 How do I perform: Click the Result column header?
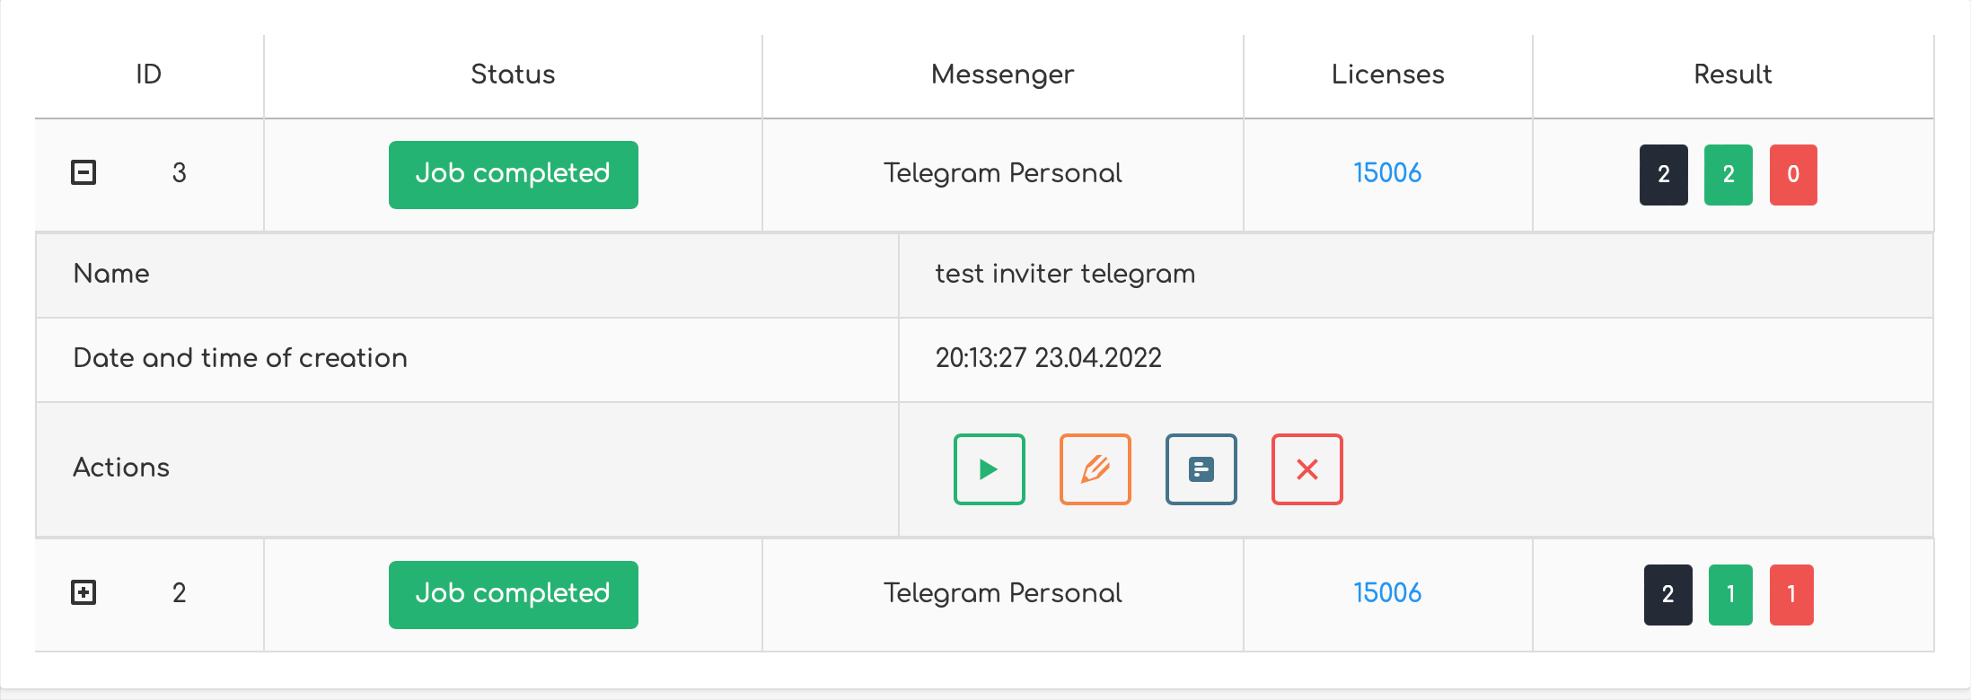[1732, 74]
